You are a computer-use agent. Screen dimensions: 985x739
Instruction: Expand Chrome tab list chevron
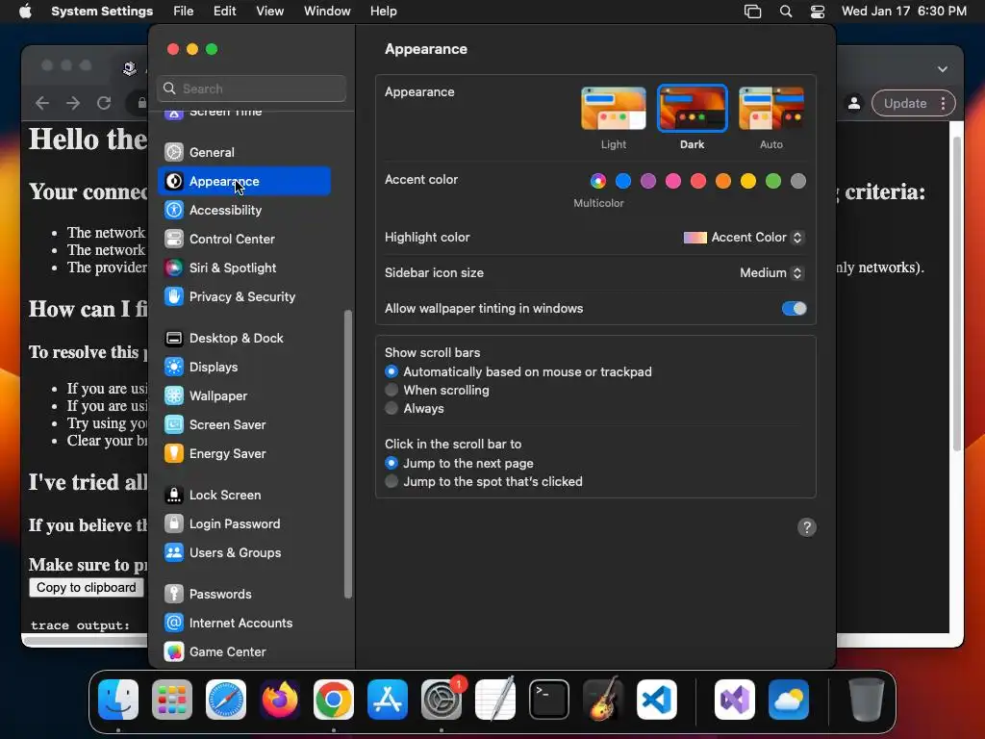coord(943,69)
